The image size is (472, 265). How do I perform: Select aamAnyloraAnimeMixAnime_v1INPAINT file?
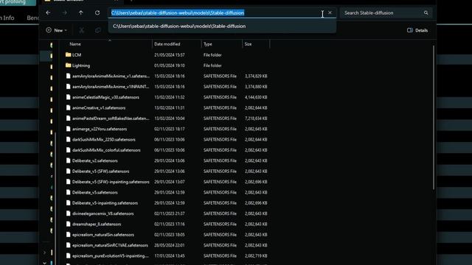[x=111, y=87]
